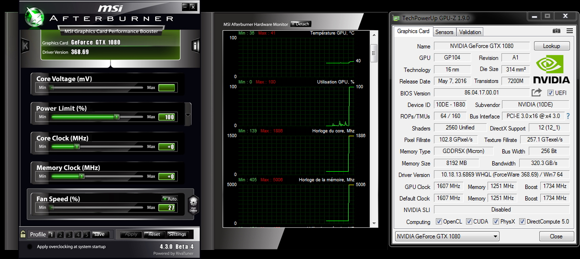This screenshot has width=580, height=259.
Task: Open Afterburner Settings button
Action: pyautogui.click(x=177, y=235)
